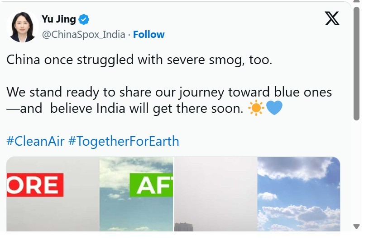Click the X logo icon
The image size is (383, 240).
point(332,18)
